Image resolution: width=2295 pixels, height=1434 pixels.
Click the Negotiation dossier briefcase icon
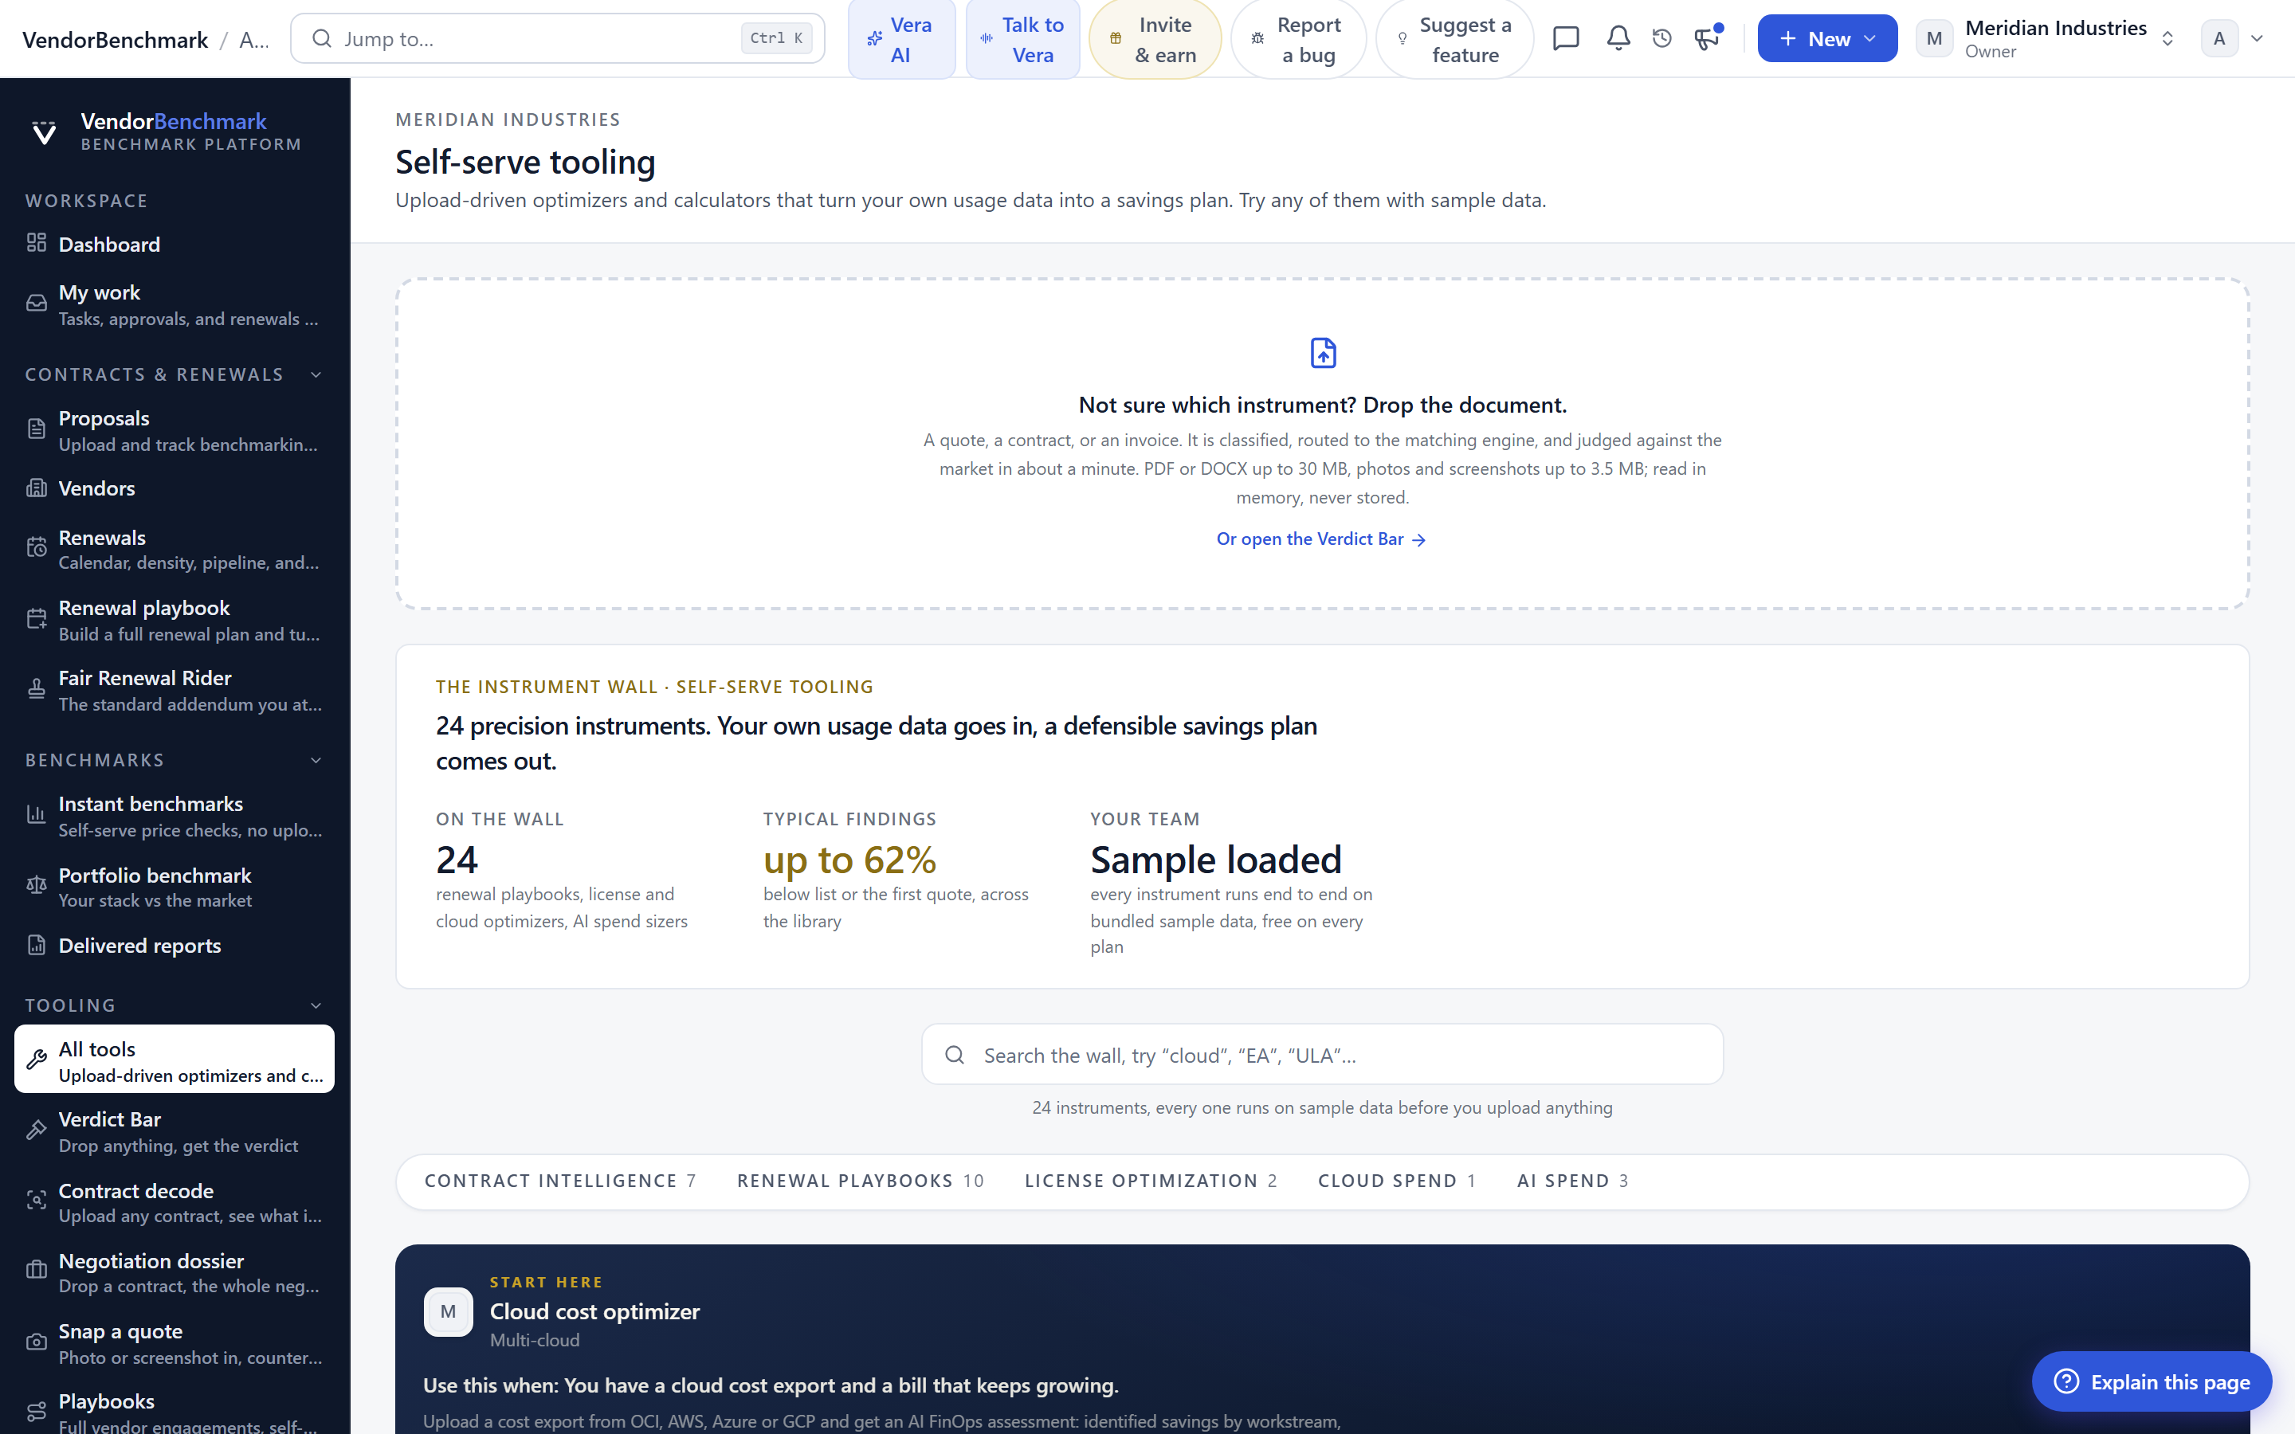point(36,1271)
